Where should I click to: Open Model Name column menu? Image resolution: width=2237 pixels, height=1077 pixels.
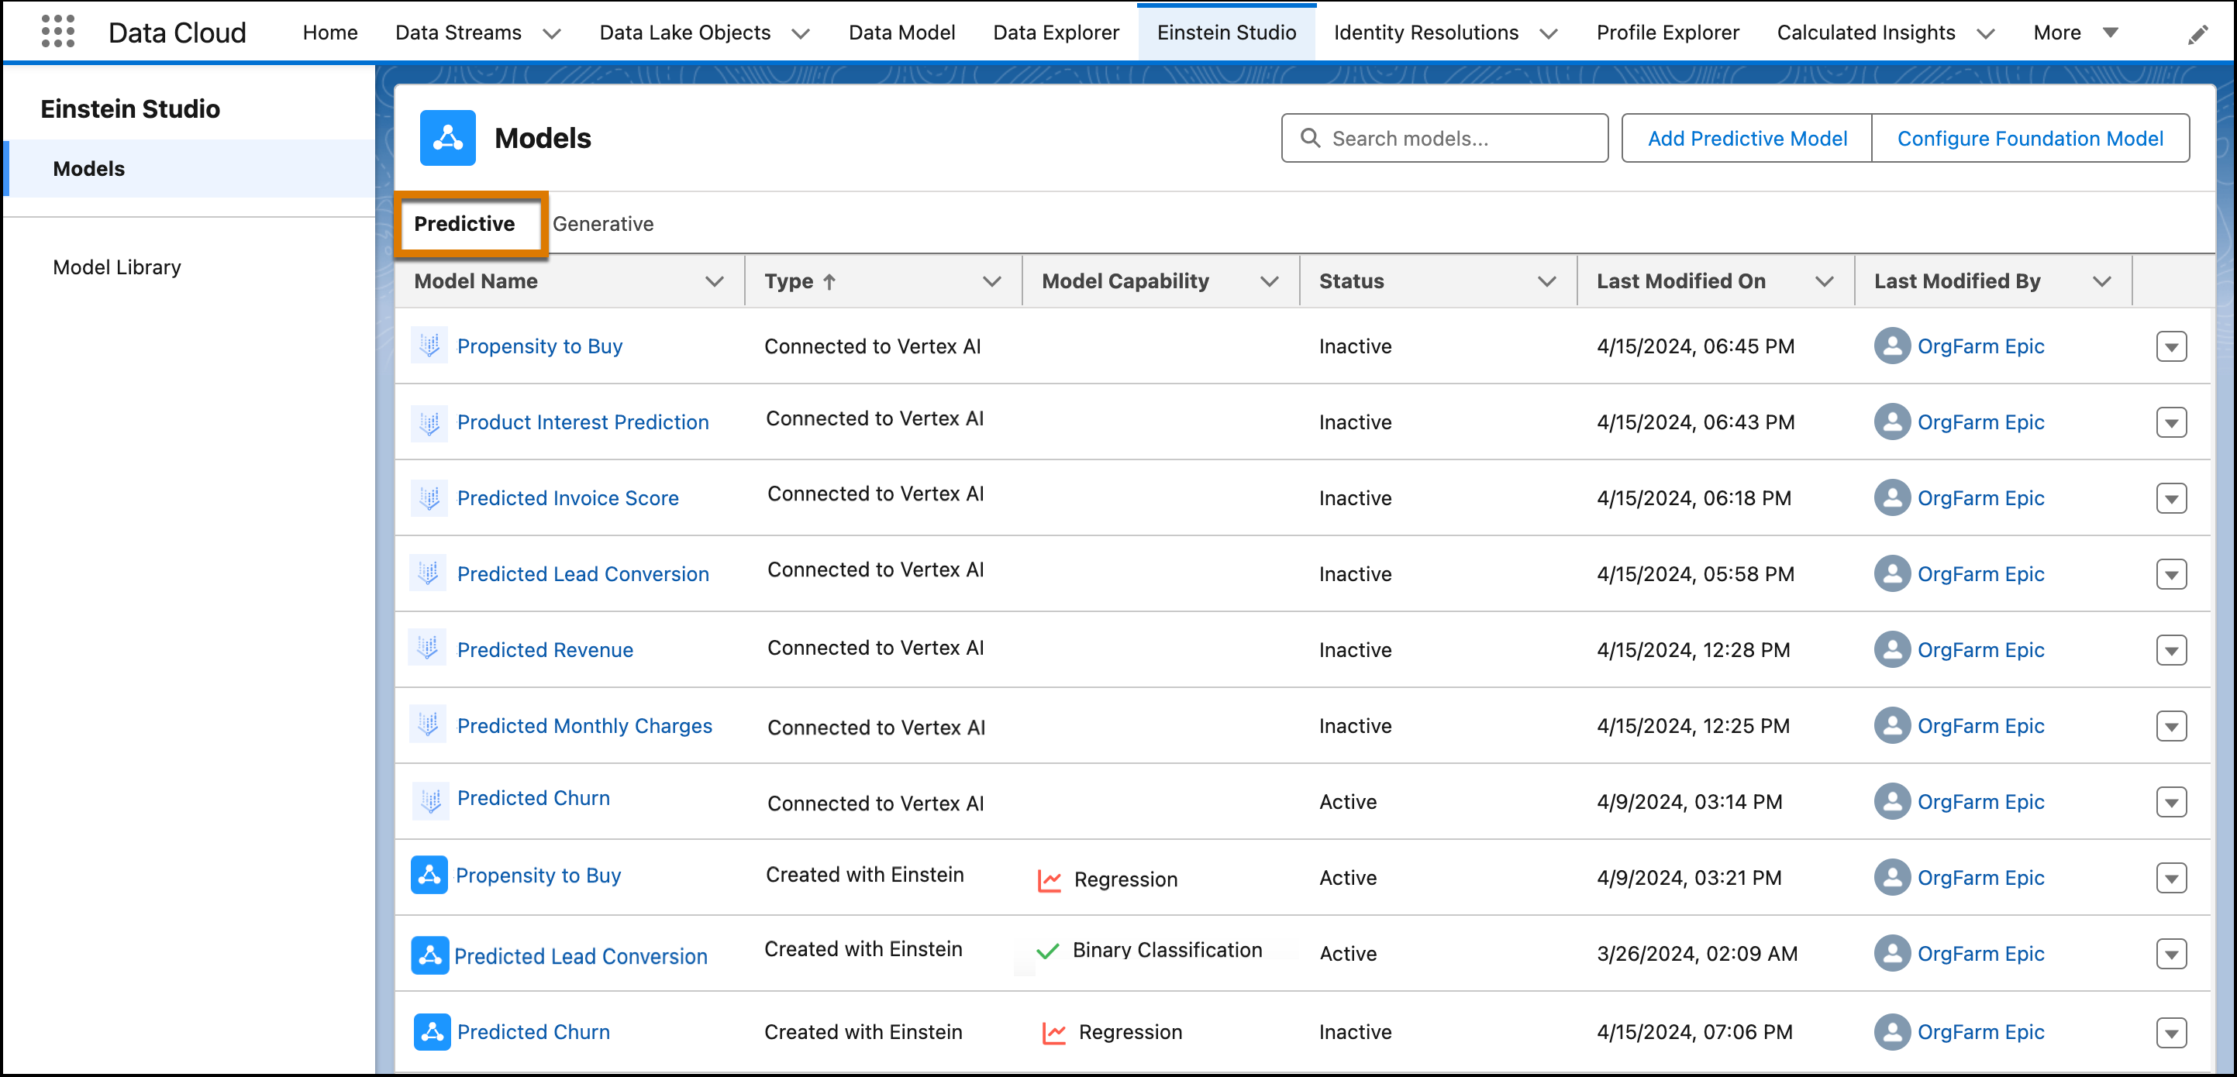pyautogui.click(x=714, y=282)
